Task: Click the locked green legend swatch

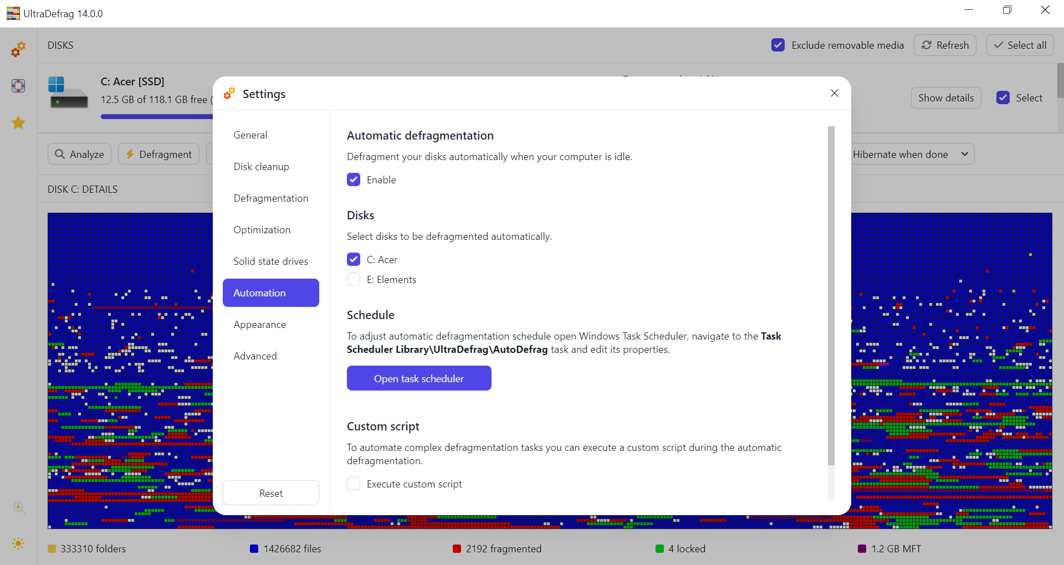Action: coord(659,549)
